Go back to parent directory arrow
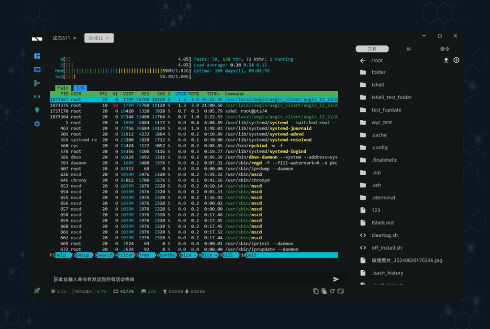490x329 pixels. point(363,61)
